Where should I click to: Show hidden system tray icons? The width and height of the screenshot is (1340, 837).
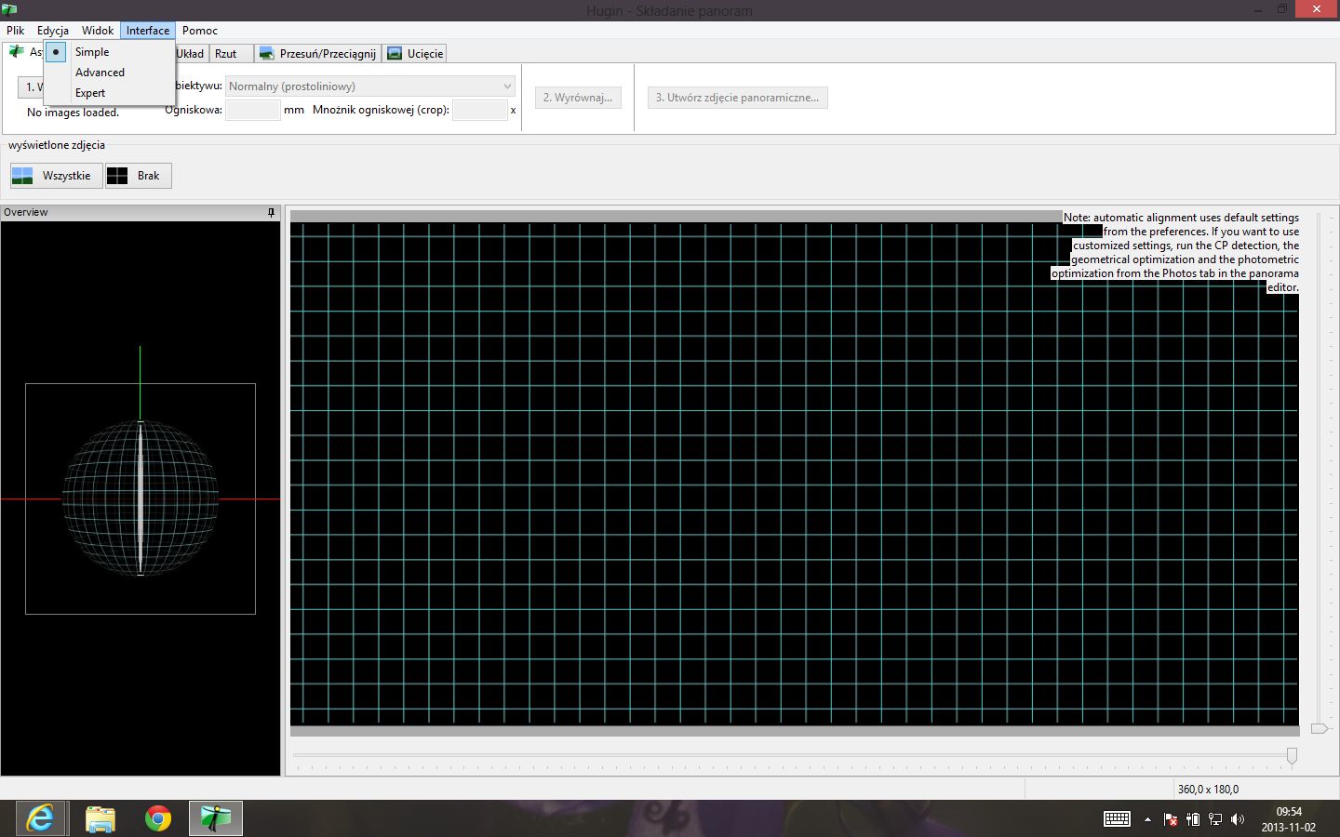click(1147, 819)
